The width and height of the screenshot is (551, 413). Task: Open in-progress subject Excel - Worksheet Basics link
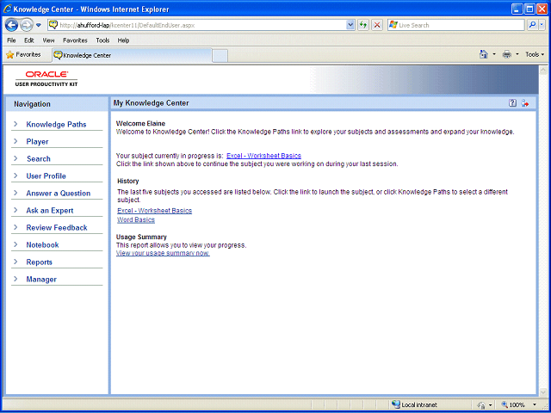pos(264,156)
